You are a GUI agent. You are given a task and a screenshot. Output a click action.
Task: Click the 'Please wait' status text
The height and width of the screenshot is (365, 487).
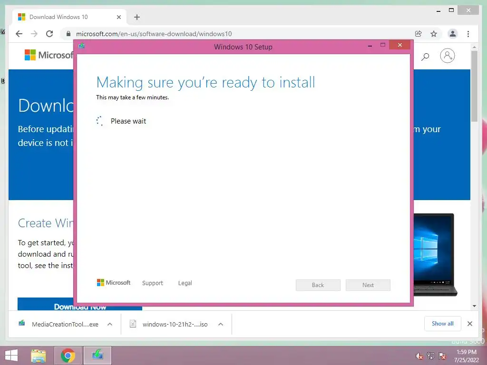(x=128, y=121)
